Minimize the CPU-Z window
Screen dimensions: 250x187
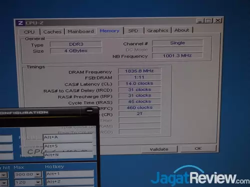(x=200, y=21)
